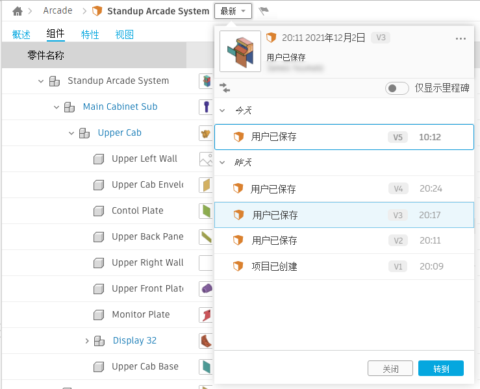Click orange icon in version panel header
This screenshot has width=480, height=389.
pos(271,38)
